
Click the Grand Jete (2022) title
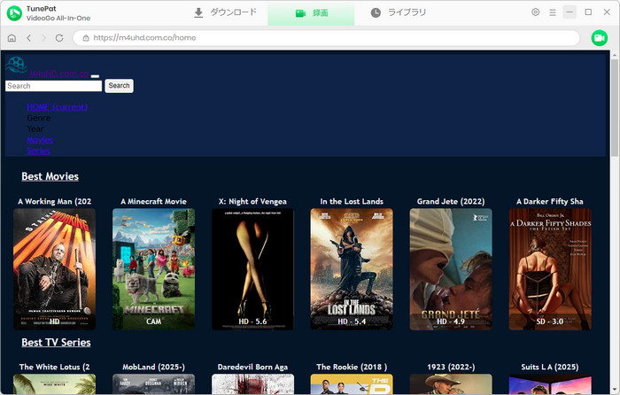point(451,202)
